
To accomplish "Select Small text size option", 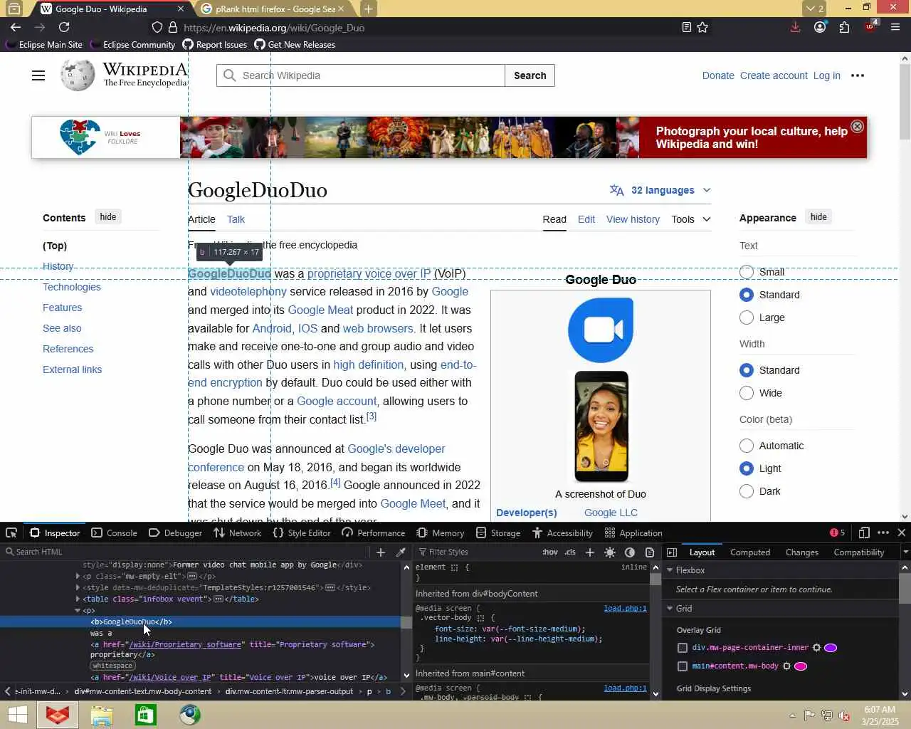I will tap(747, 272).
